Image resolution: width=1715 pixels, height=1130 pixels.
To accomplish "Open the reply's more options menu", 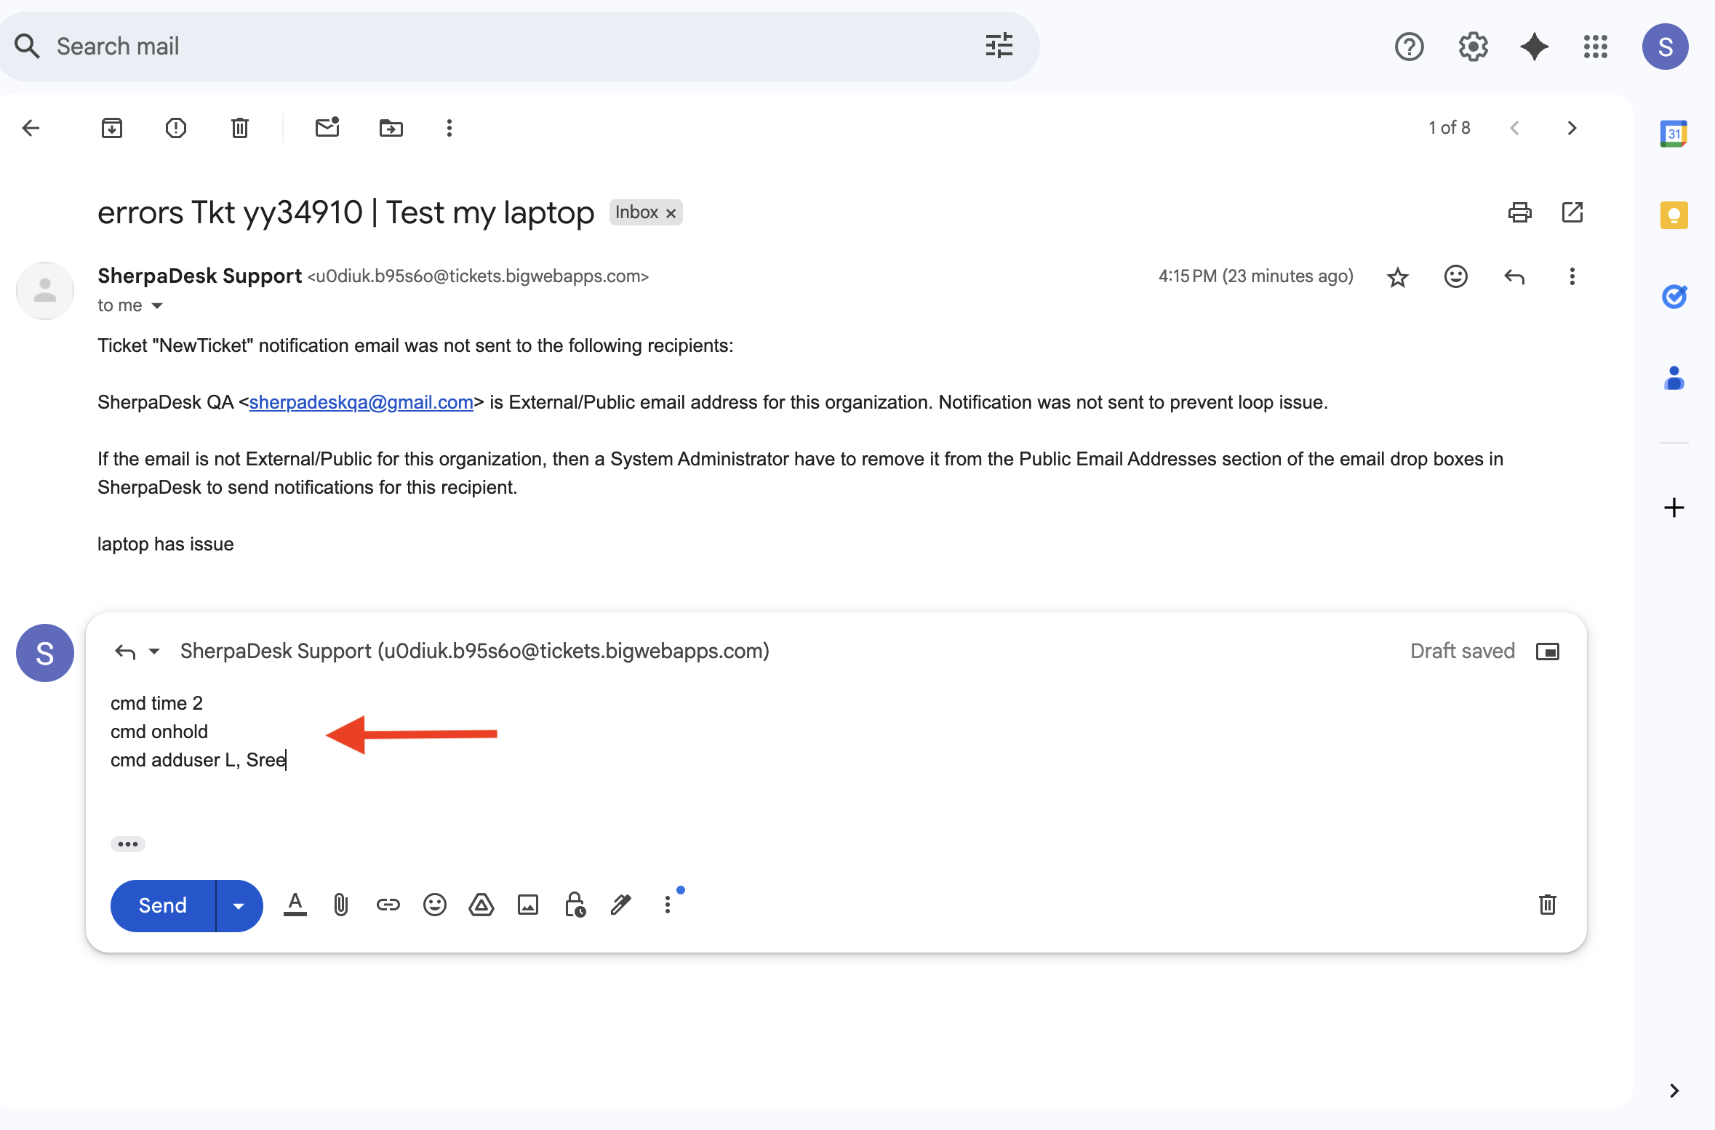I will tap(667, 905).
